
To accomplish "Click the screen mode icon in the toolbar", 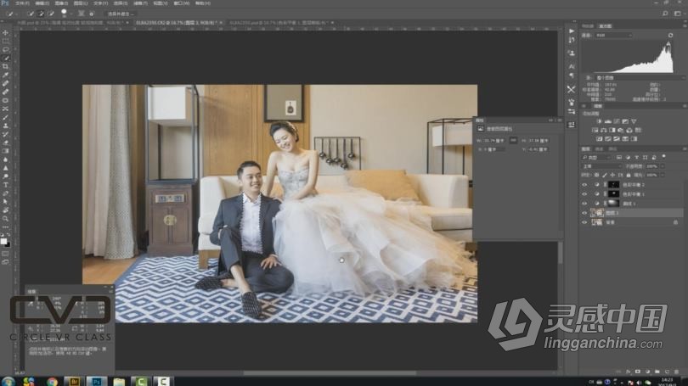I will pos(5,262).
